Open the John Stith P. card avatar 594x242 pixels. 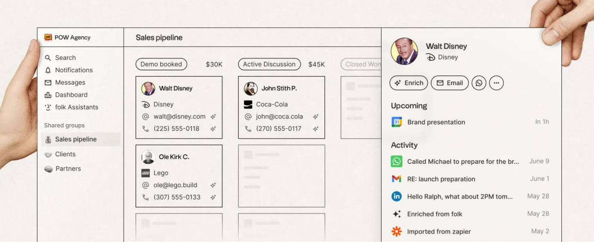coord(251,88)
